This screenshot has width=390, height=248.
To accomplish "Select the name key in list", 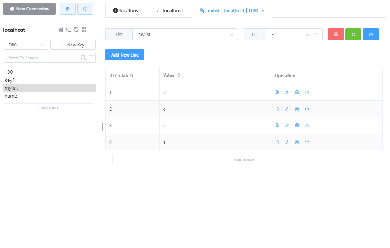I will pos(49,96).
